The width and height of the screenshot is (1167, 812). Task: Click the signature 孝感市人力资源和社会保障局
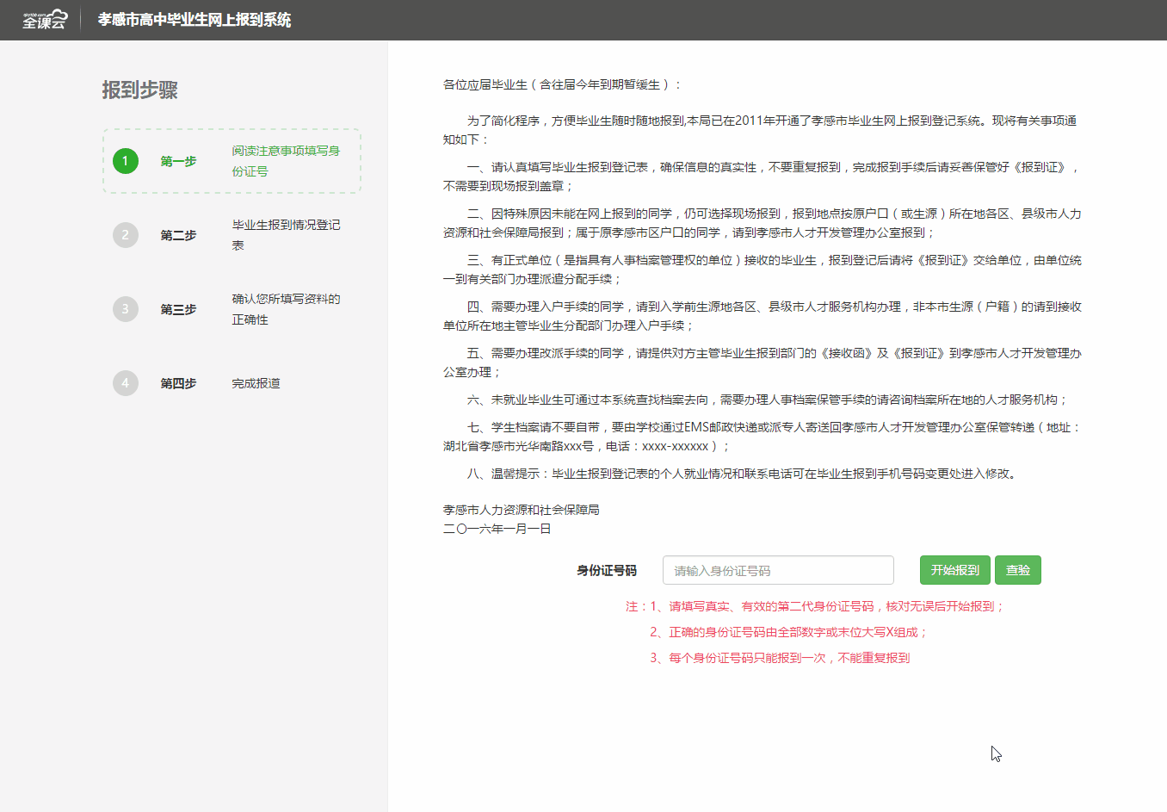point(522,510)
